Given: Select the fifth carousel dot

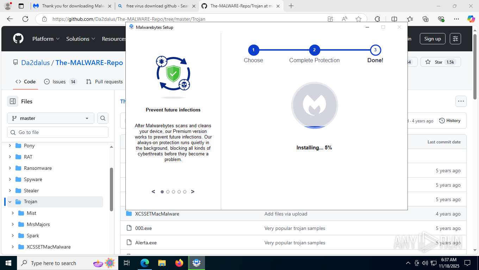Looking at the screenshot, I should click(185, 192).
